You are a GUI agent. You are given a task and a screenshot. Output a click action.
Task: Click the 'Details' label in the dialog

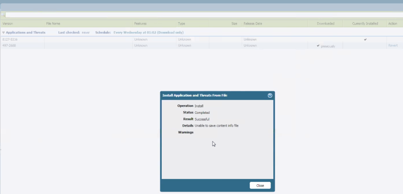188,126
